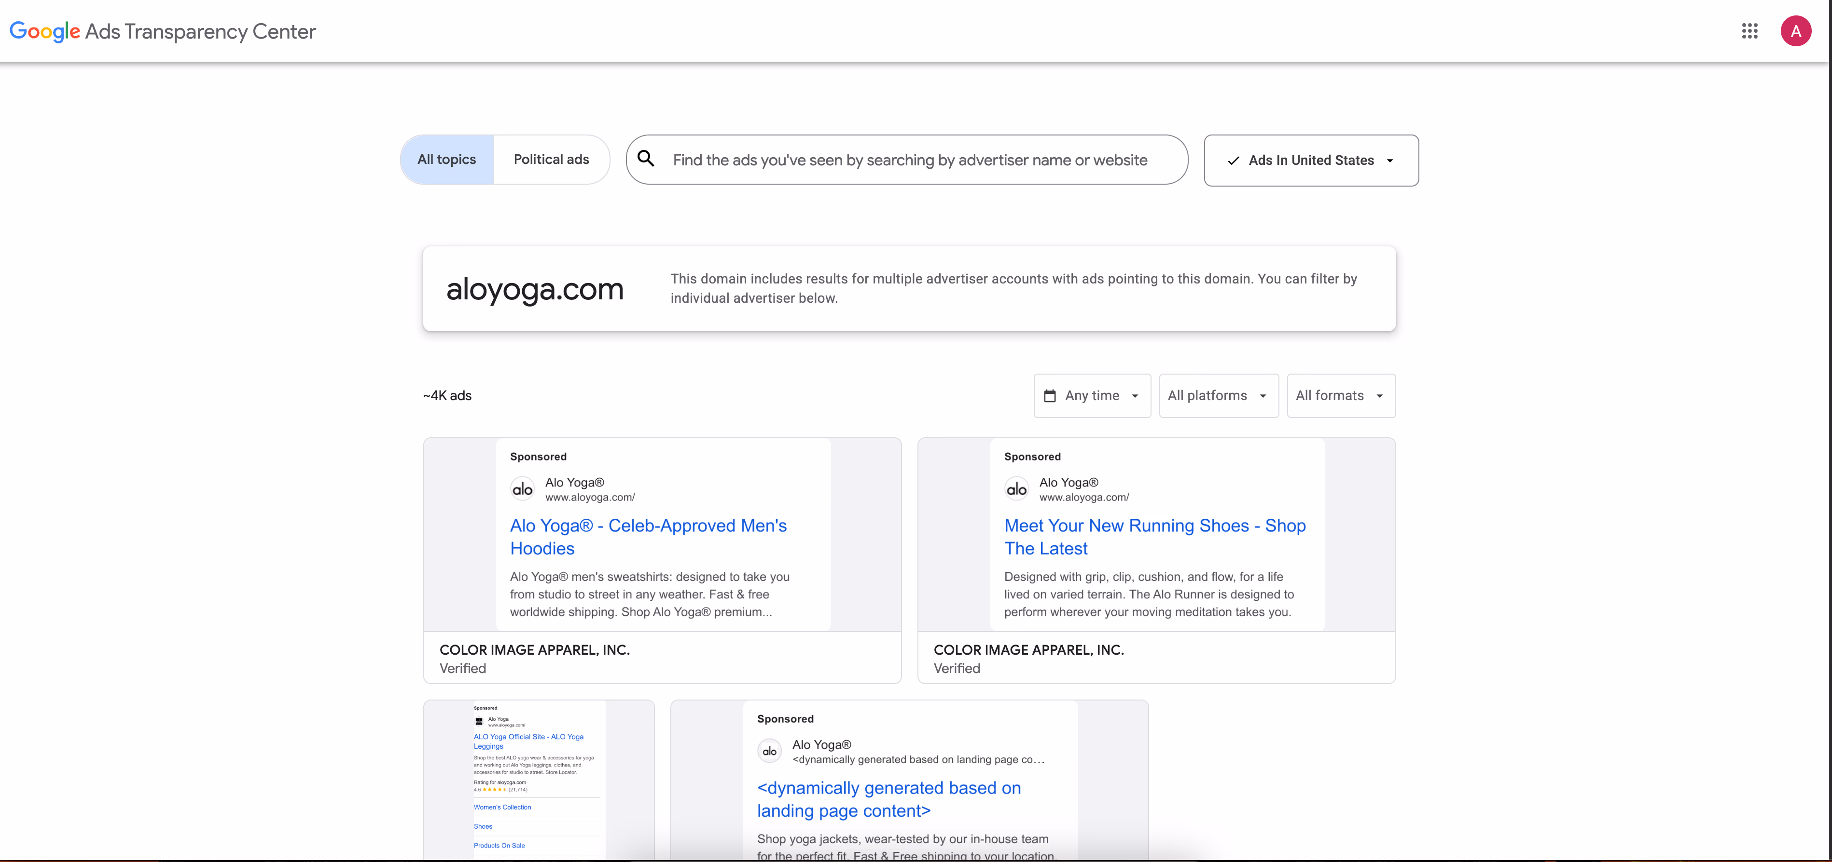The height and width of the screenshot is (862, 1832).
Task: Open the All platforms dropdown
Action: click(x=1217, y=395)
